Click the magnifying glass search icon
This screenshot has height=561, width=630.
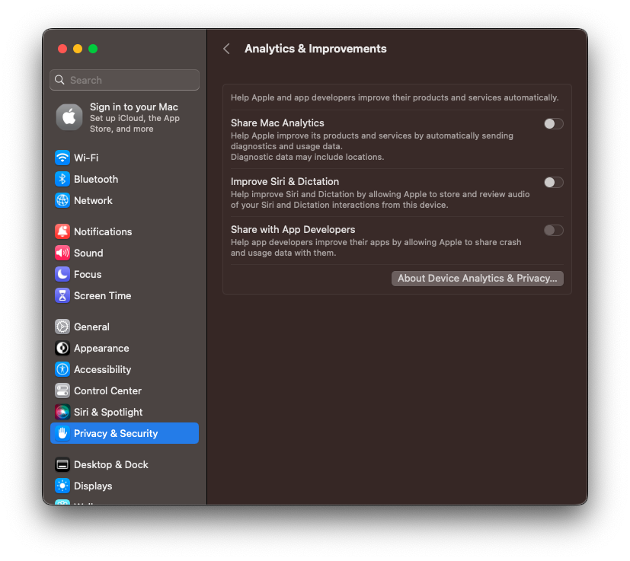[59, 80]
